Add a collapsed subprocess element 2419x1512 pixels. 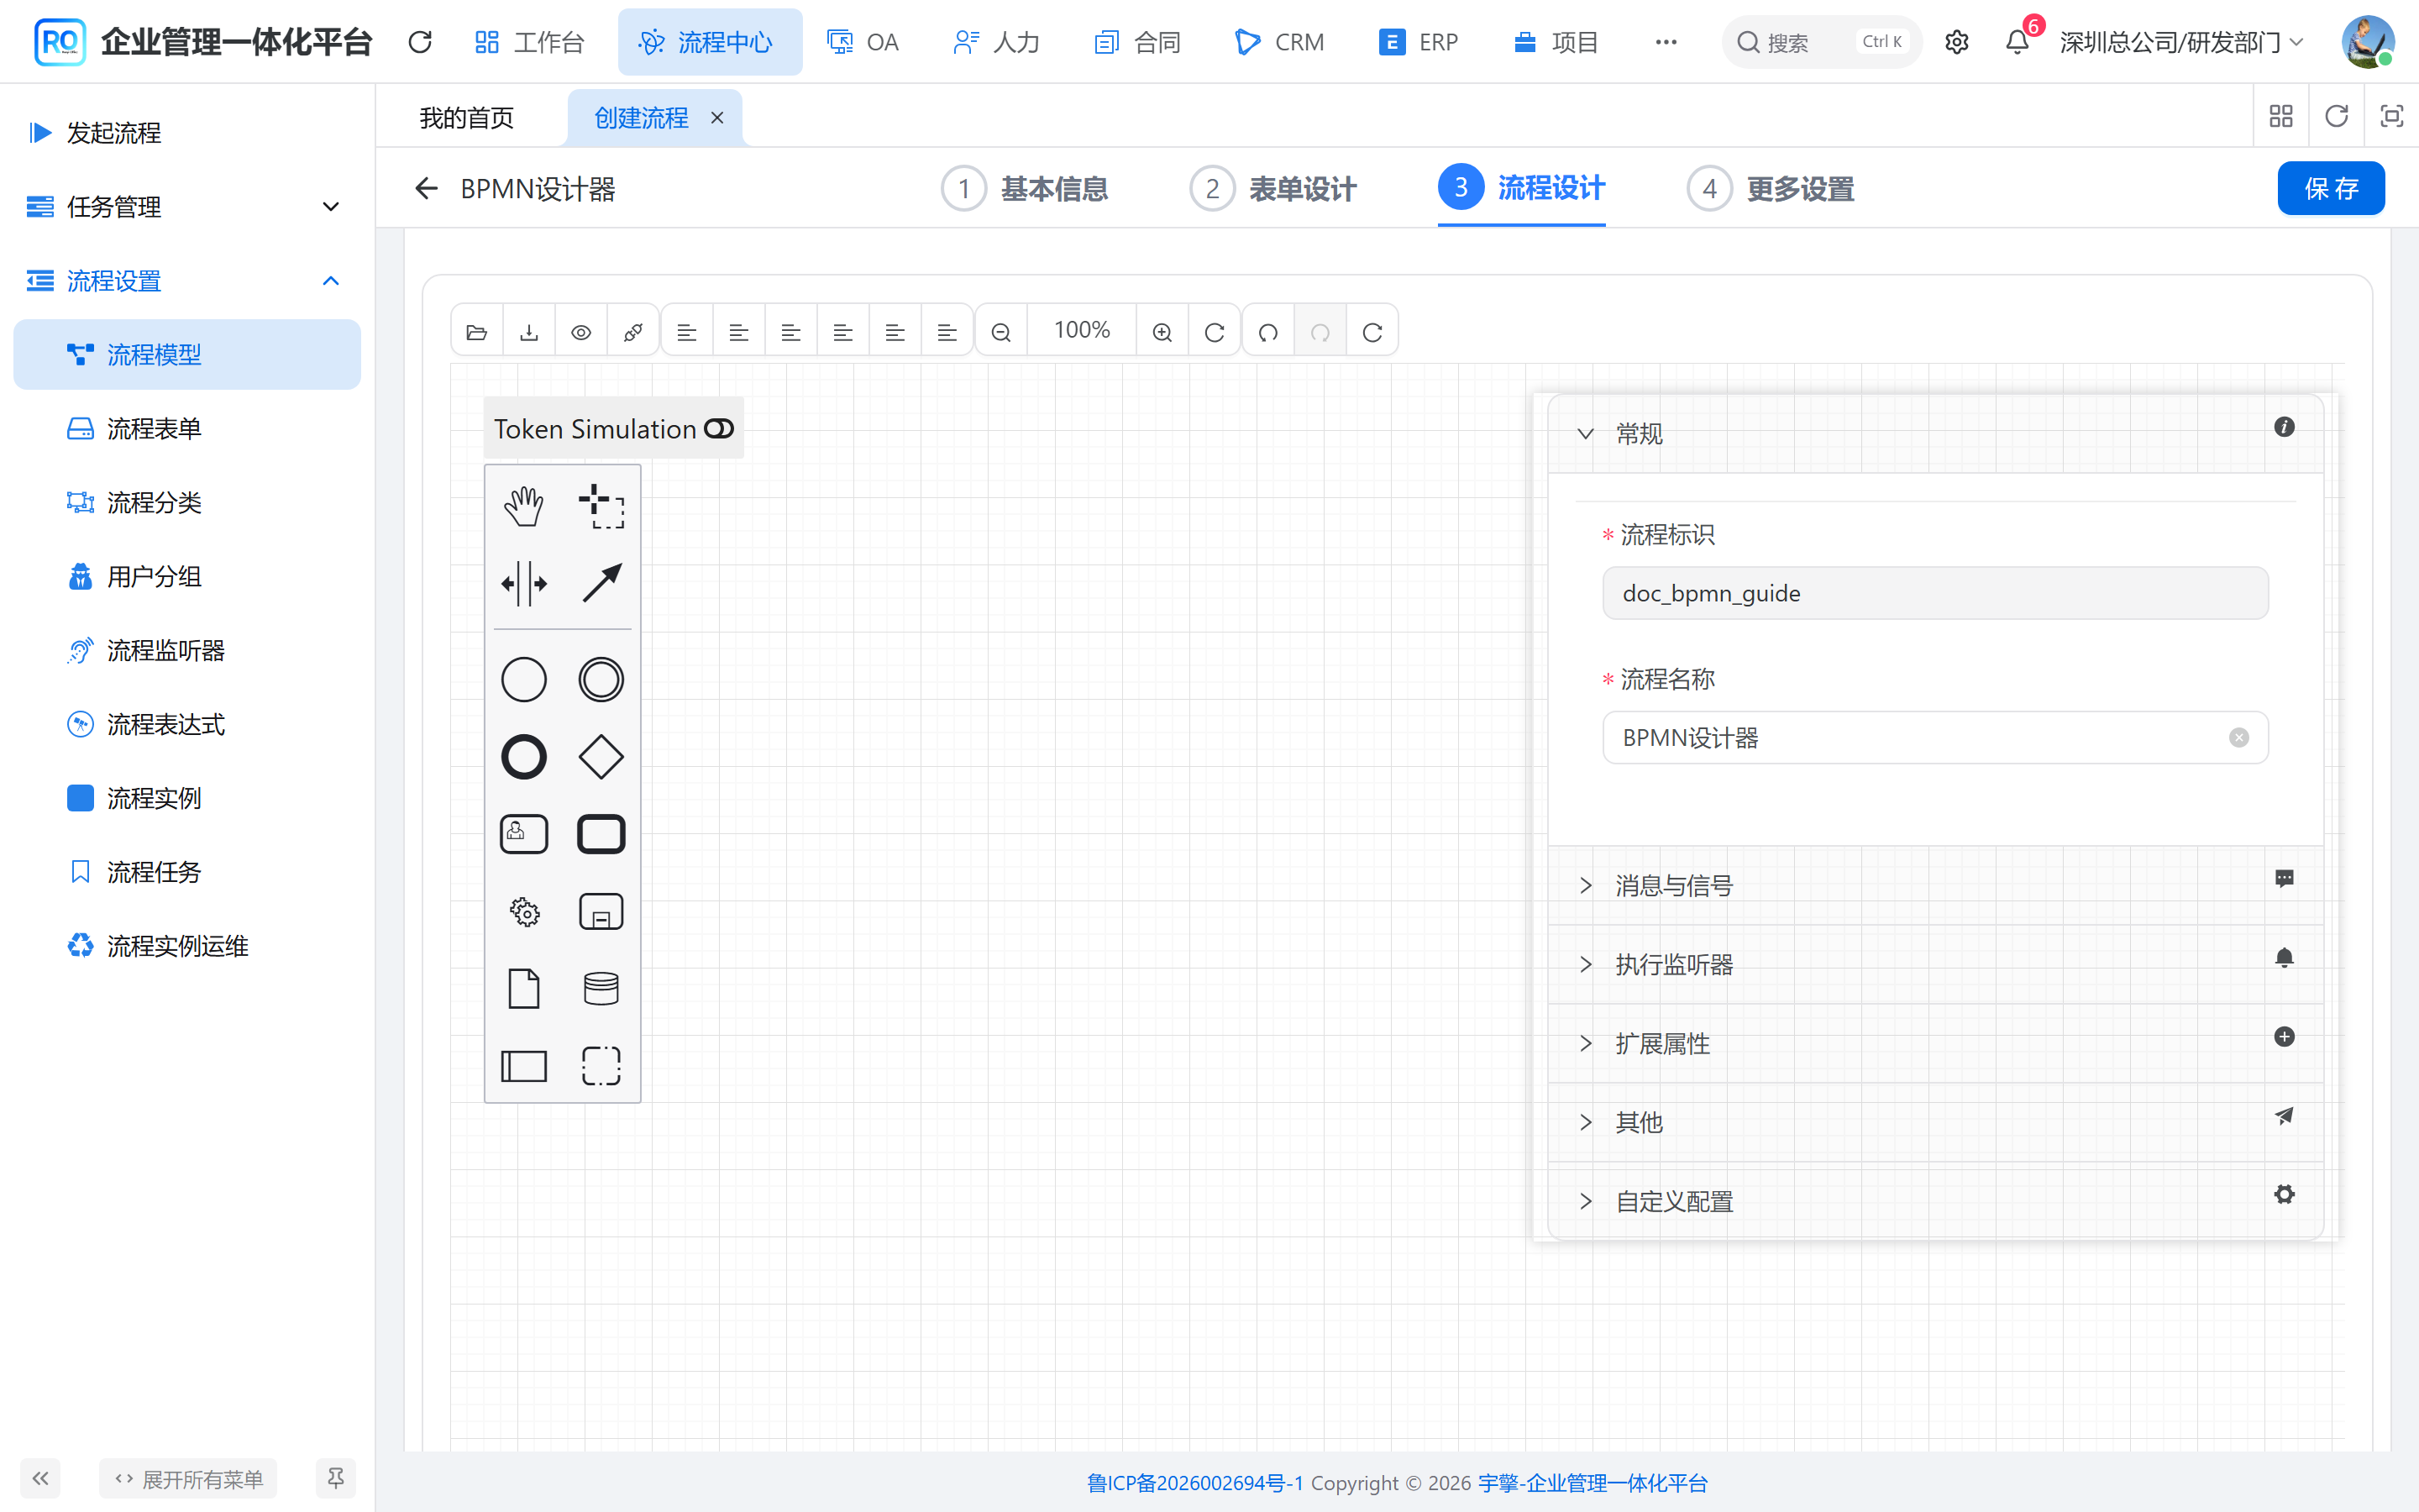click(601, 911)
